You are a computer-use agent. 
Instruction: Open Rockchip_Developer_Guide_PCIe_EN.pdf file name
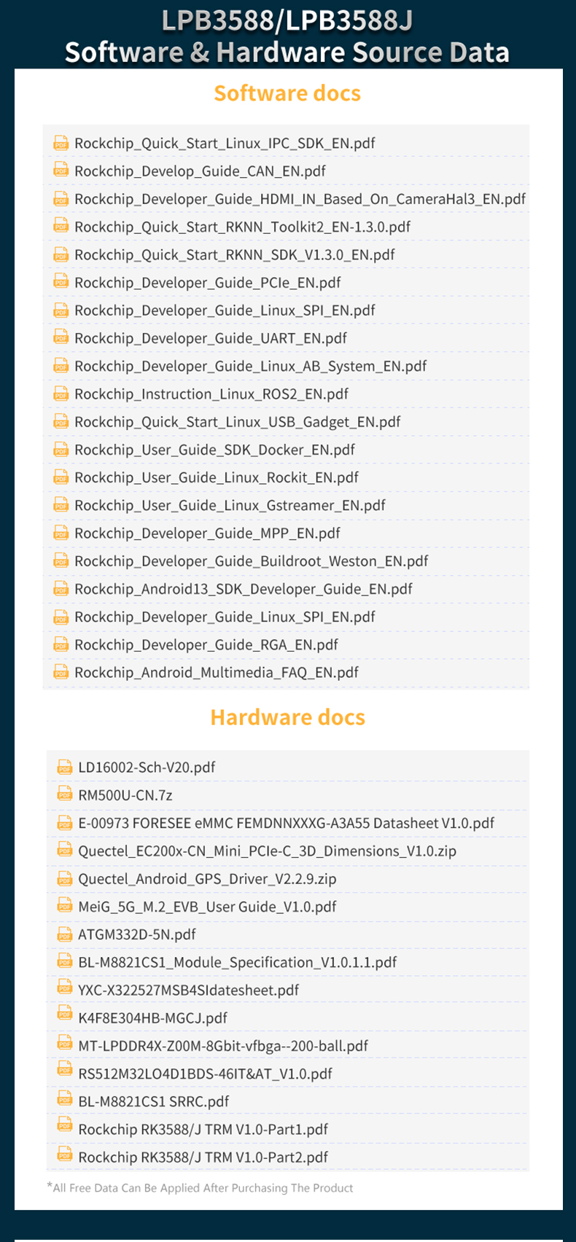[x=208, y=283]
